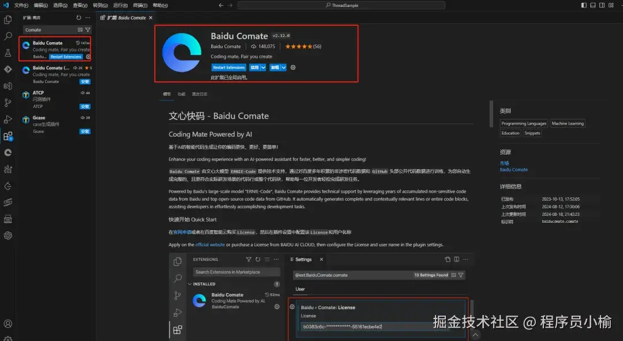Open the Extensions view icon

click(x=8, y=136)
